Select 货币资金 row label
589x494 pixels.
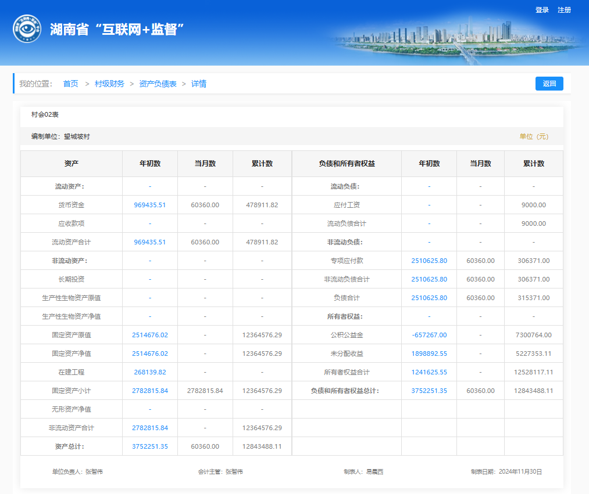click(72, 205)
